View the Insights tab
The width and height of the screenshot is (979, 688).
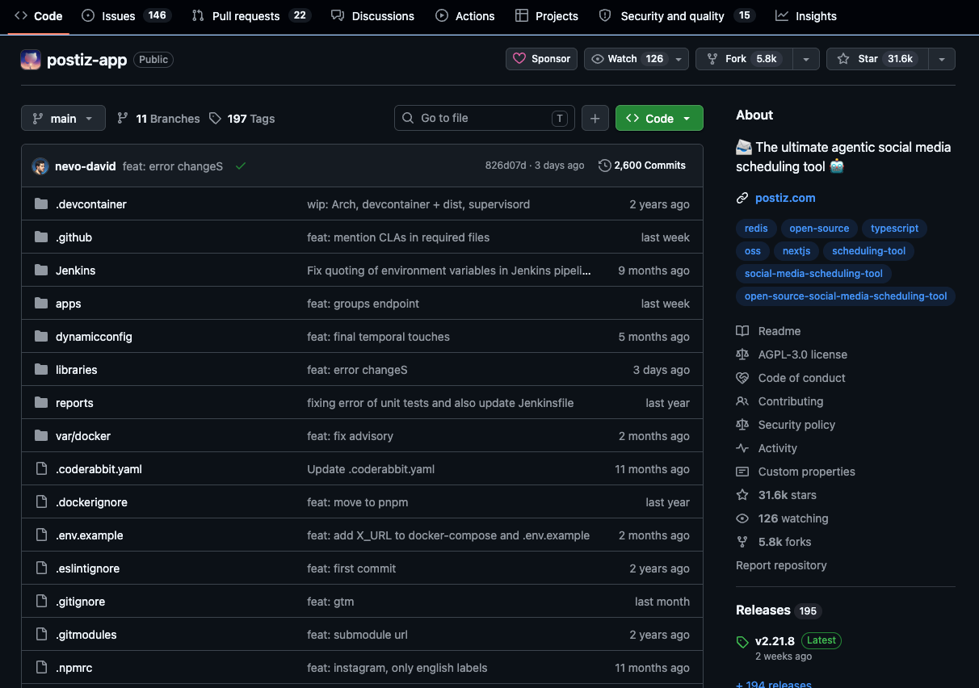806,16
